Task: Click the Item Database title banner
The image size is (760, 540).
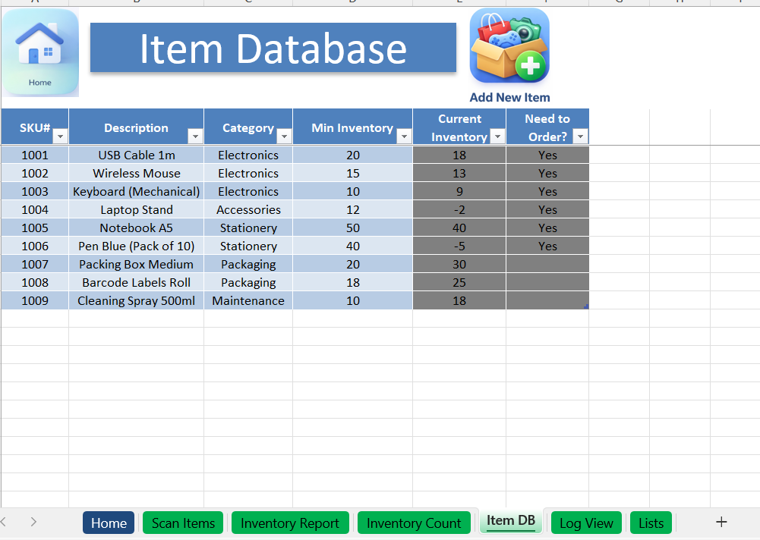Action: pyautogui.click(x=273, y=48)
